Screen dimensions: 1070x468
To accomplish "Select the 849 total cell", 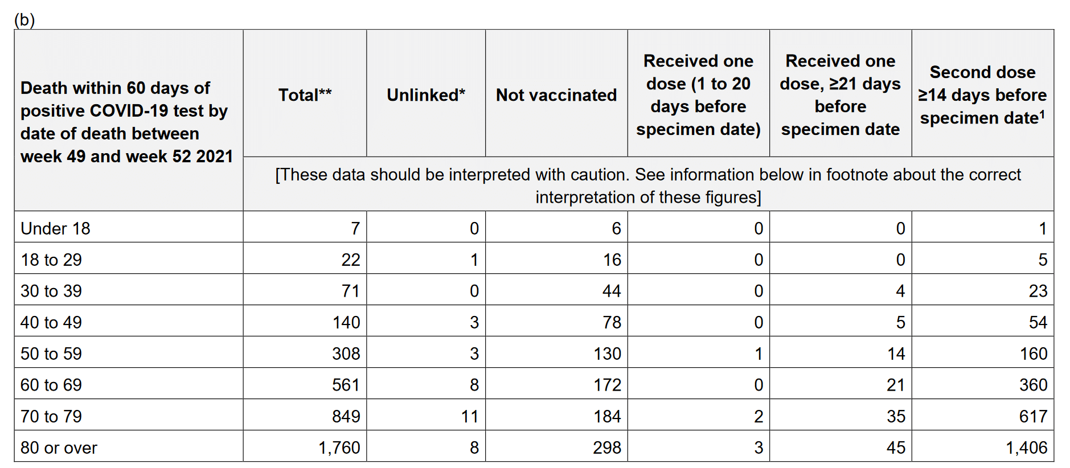I will (x=346, y=416).
